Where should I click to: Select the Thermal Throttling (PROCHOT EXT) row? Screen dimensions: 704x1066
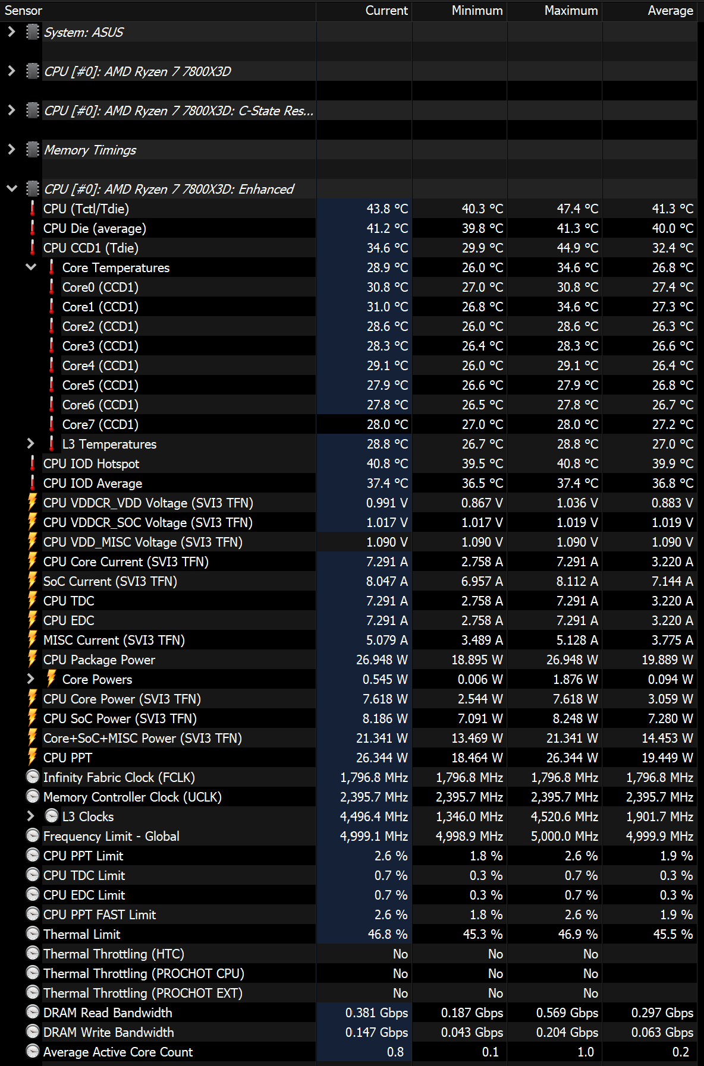pyautogui.click(x=348, y=993)
